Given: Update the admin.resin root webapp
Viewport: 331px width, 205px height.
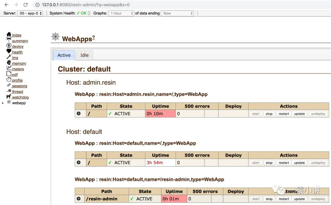Looking at the screenshot, I should [299, 114].
